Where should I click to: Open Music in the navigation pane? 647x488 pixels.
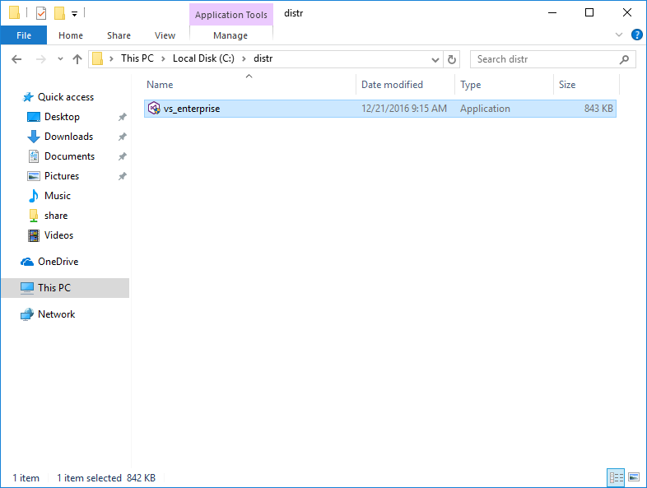58,196
